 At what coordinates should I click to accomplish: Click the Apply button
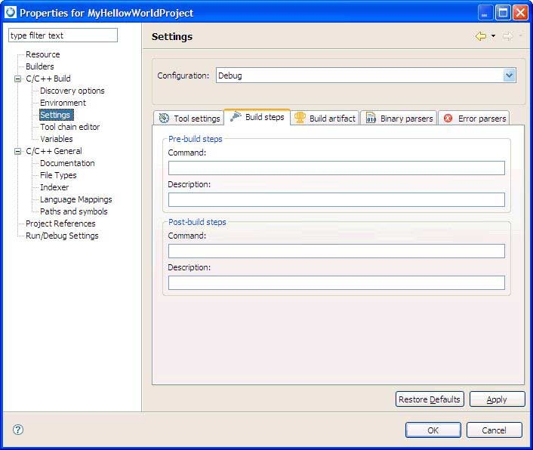[497, 399]
